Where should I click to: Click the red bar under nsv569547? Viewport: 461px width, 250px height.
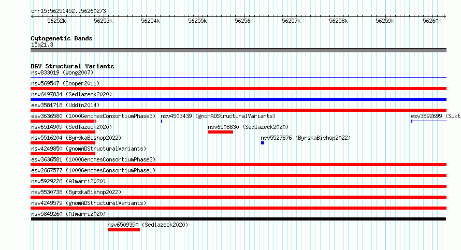(238, 89)
